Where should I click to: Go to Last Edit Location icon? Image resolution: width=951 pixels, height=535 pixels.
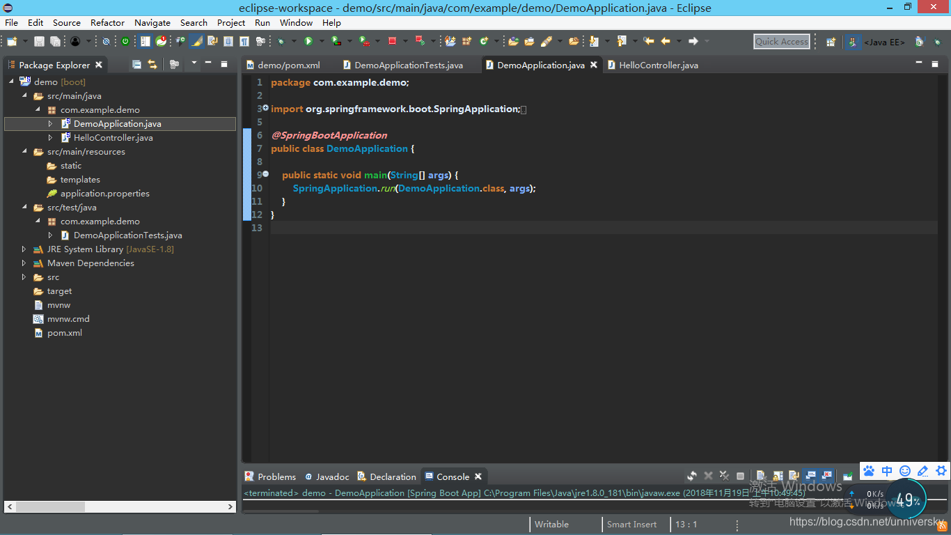click(649, 41)
